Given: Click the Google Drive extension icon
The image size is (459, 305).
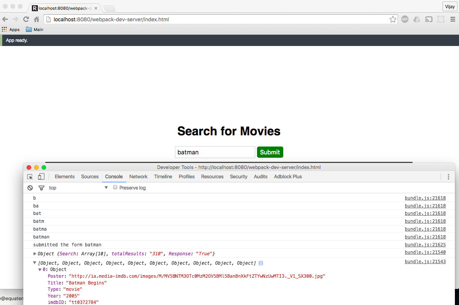Looking at the screenshot, I should click(417, 19).
